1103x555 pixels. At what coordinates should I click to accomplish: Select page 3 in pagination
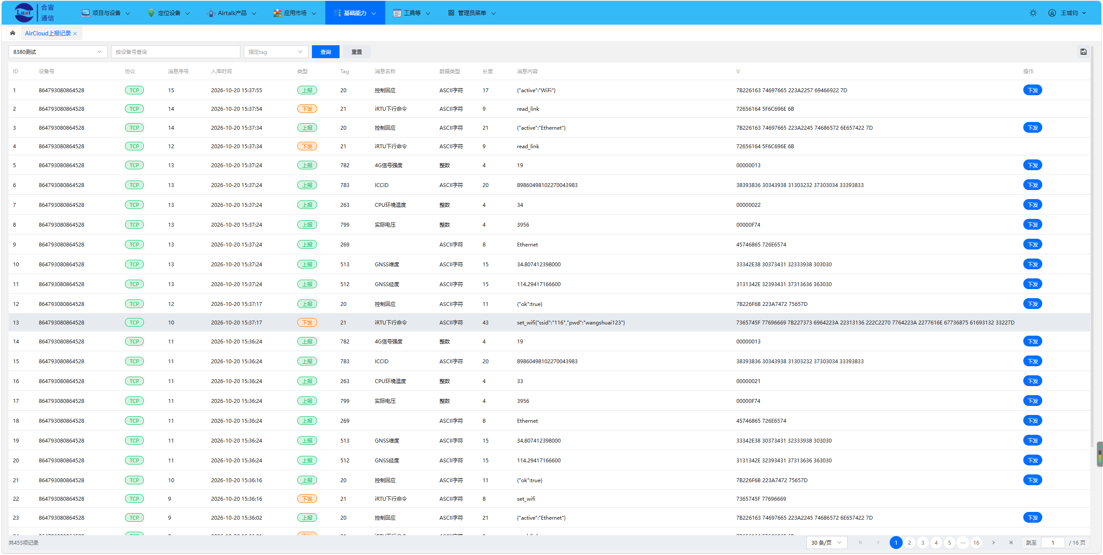coord(922,543)
